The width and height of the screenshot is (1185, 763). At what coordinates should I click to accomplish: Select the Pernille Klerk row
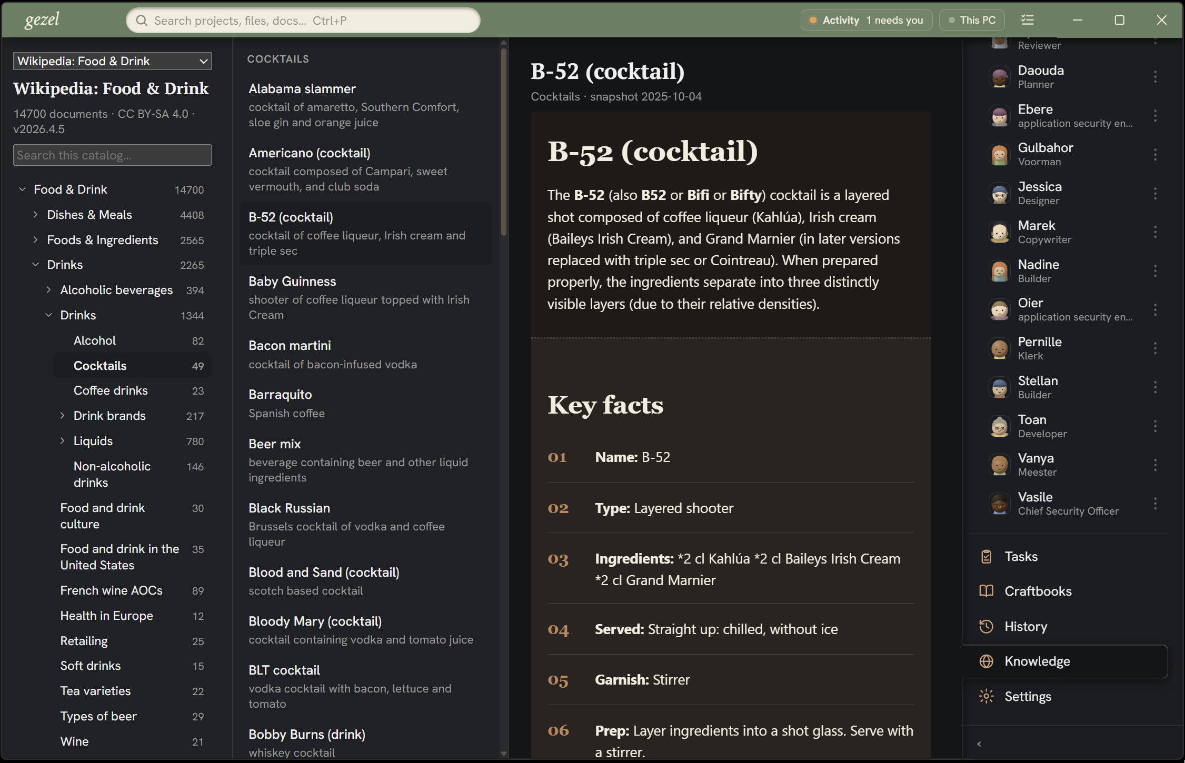(1069, 348)
